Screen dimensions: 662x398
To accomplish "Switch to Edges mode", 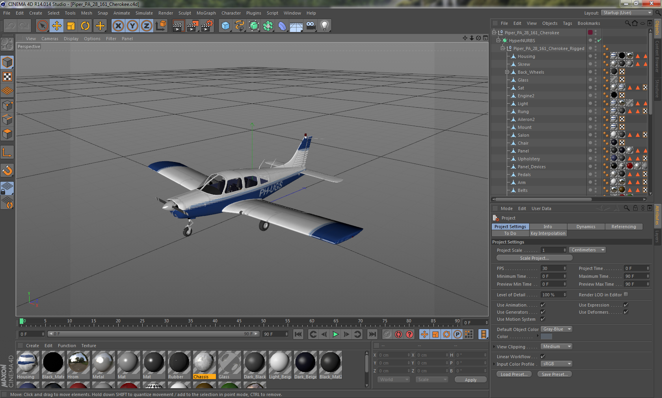I will tap(7, 120).
